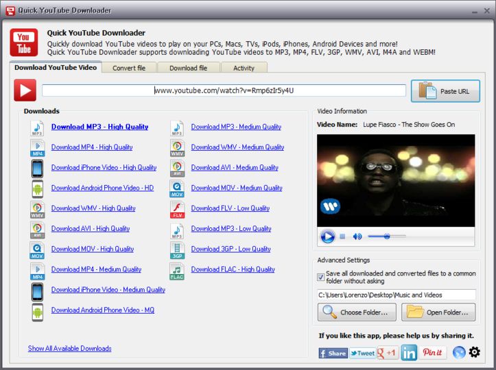This screenshot has height=370, width=496.
Task: Click Download iPhone Video - High Quality link
Action: coord(104,167)
